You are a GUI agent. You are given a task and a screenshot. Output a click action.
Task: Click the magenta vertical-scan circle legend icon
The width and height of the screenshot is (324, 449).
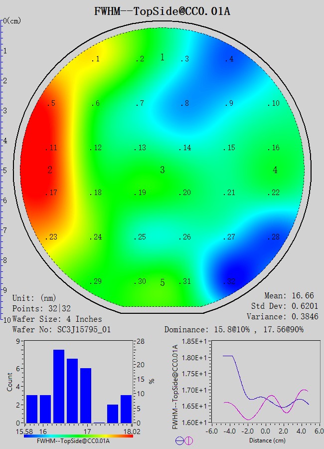[189, 441]
